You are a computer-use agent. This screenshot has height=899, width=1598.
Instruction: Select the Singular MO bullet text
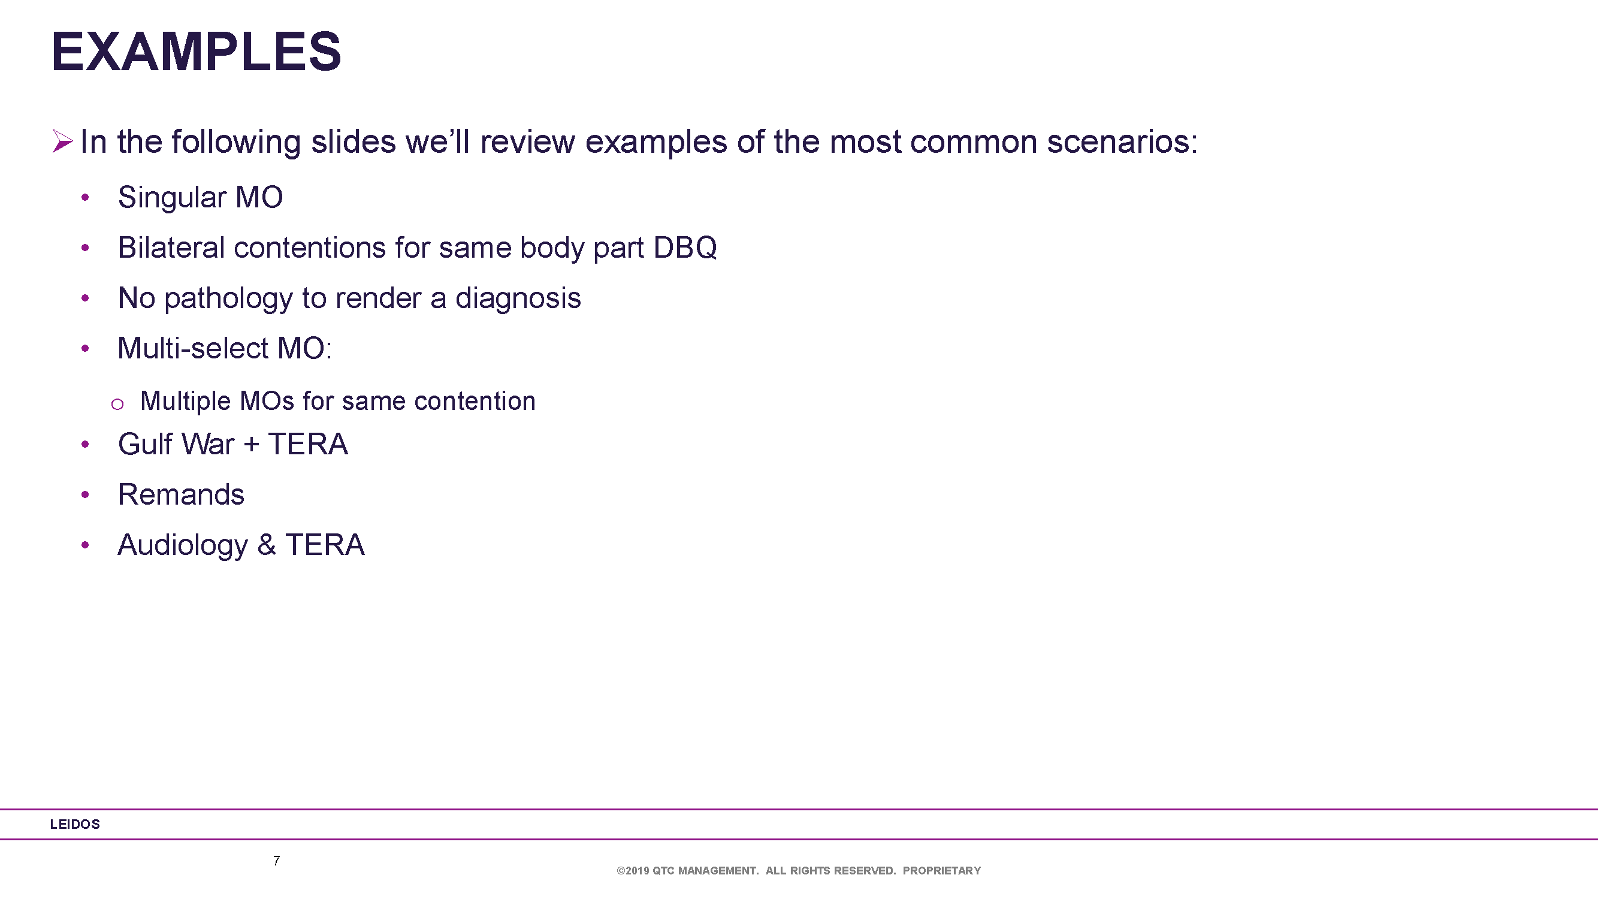(x=200, y=198)
